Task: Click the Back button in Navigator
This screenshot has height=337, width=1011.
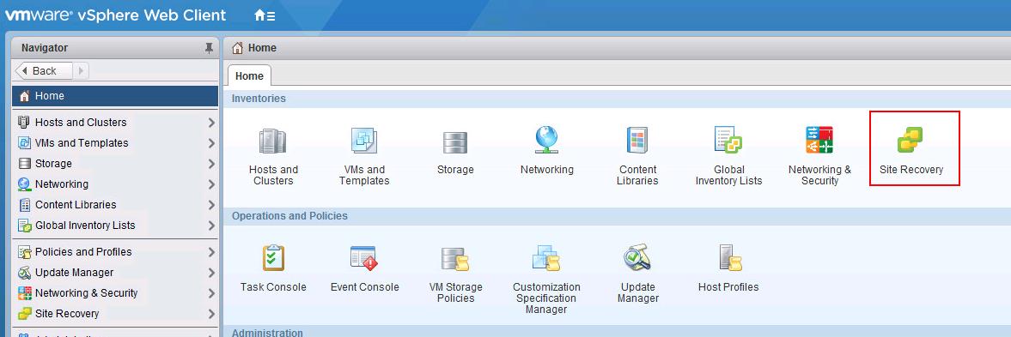Action: coord(43,70)
